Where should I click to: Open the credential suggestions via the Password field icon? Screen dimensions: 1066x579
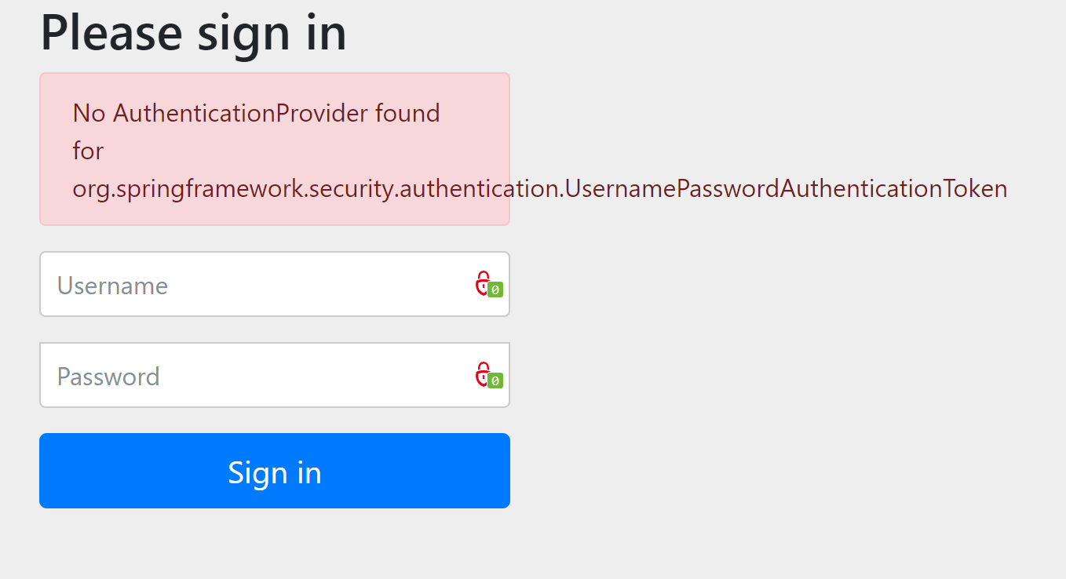[x=485, y=375]
